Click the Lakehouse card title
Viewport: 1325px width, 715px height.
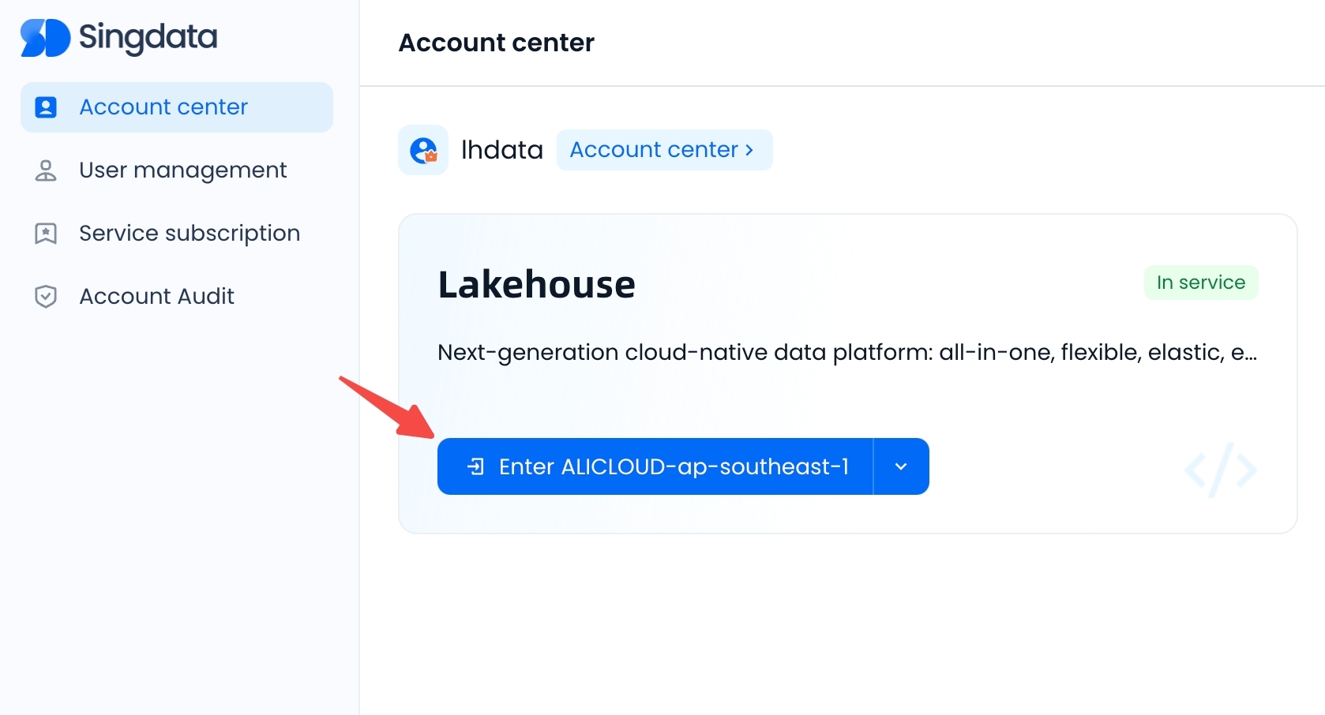coord(536,285)
